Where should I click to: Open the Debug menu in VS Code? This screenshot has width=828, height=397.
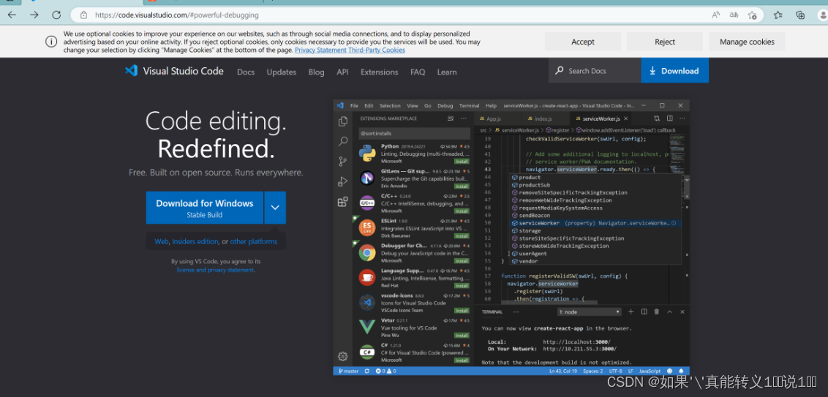445,105
